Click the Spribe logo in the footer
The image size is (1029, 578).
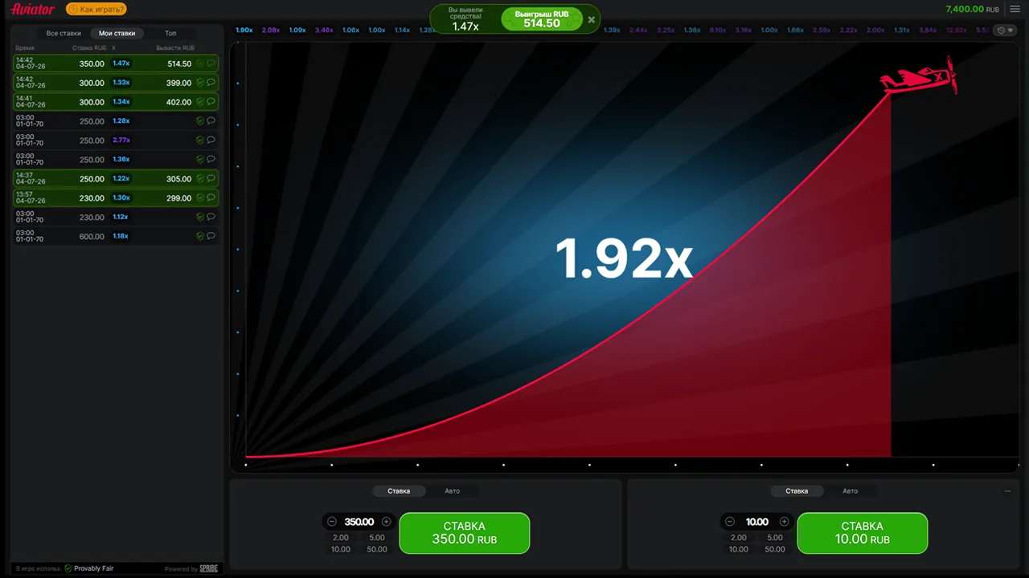click(208, 568)
